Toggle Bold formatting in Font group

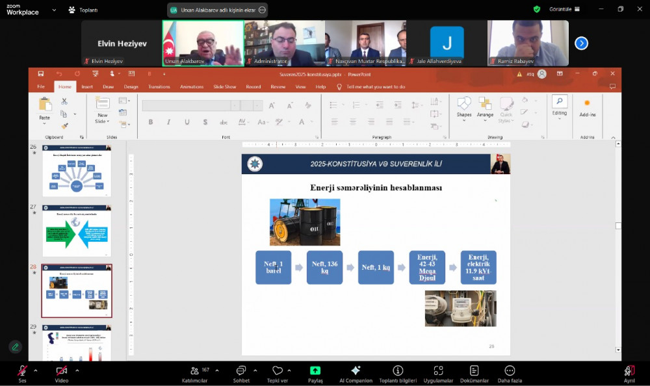pyautogui.click(x=151, y=122)
